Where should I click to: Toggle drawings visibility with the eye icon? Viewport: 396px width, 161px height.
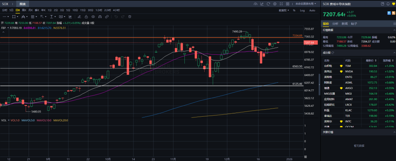(x=93, y=17)
